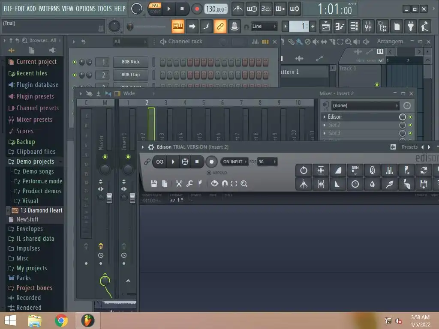Expand Mixer presets folder
The height and width of the screenshot is (329, 439).
tap(34, 120)
